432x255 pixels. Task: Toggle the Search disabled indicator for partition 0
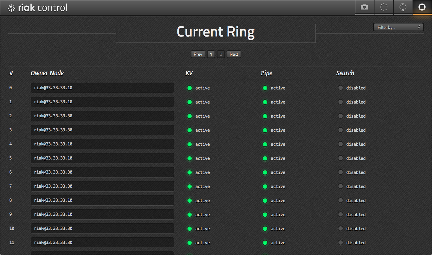pyautogui.click(x=341, y=88)
